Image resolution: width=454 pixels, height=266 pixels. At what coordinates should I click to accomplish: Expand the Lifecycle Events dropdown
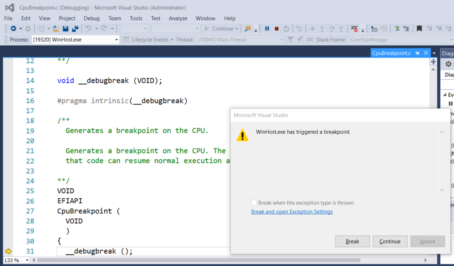(x=172, y=39)
